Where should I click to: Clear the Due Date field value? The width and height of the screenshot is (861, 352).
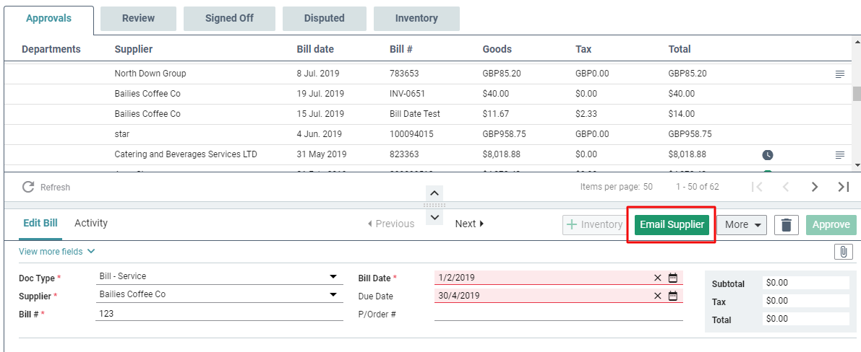pyautogui.click(x=658, y=295)
